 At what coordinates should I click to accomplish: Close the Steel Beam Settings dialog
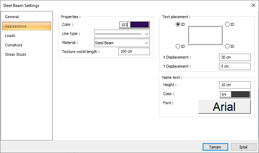[253, 5]
